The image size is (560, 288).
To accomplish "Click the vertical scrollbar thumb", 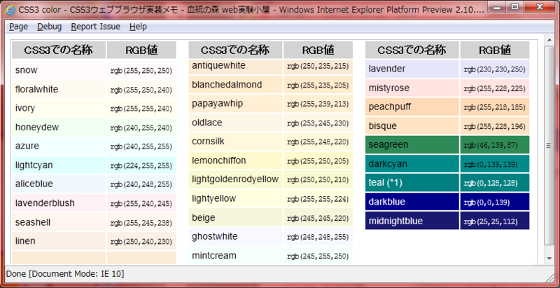I will coord(549,145).
